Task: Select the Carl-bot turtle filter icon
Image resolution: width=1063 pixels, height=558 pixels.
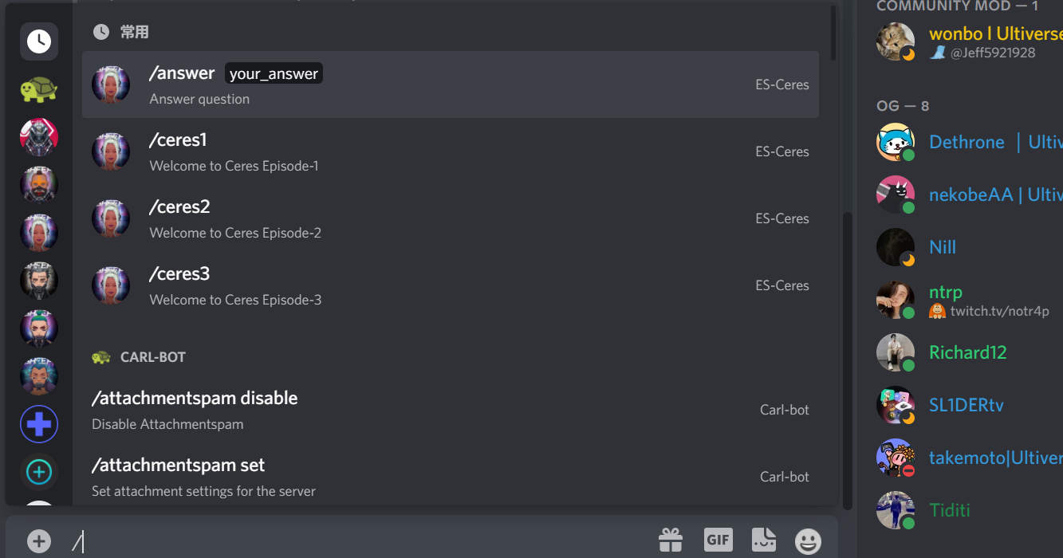Action: [x=38, y=89]
